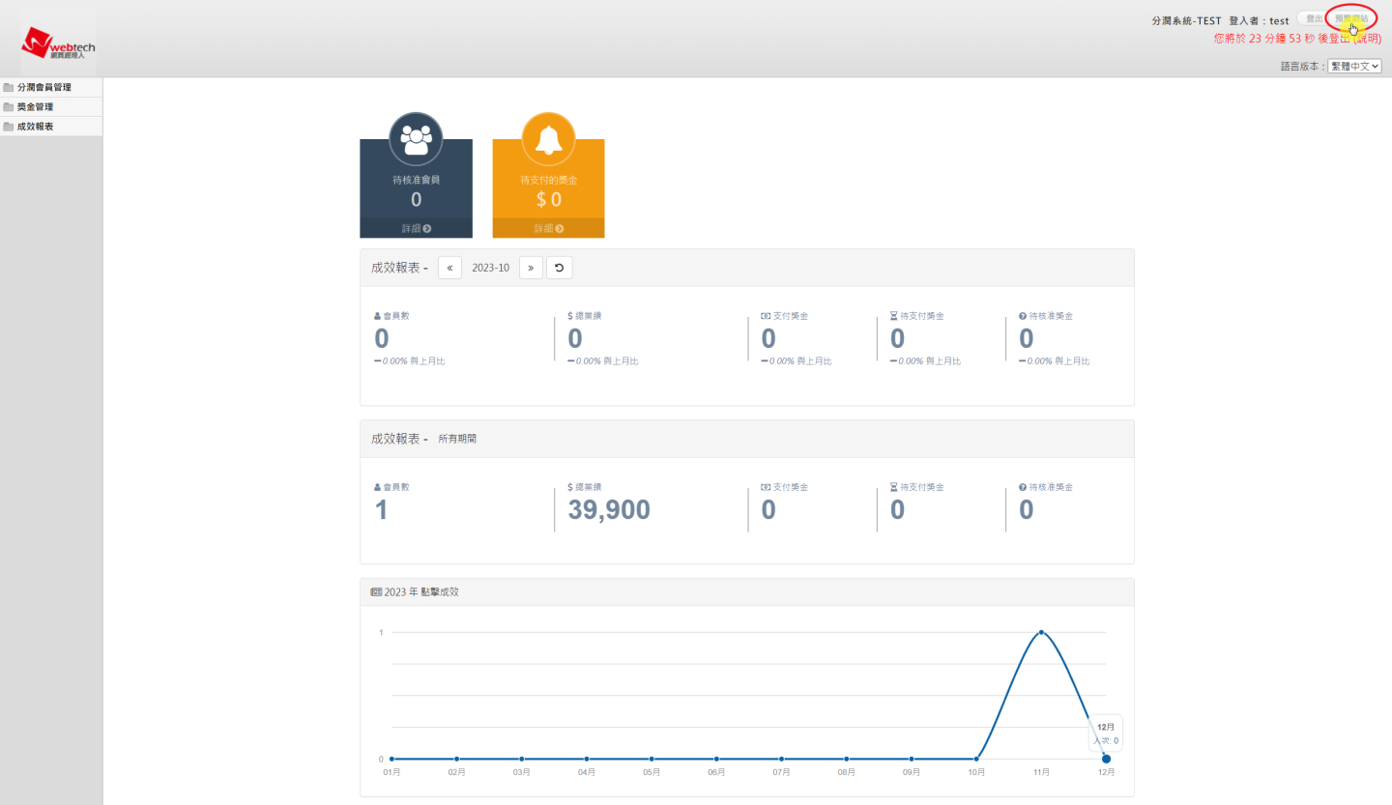Open 成效報表 in the sidebar
This screenshot has height=805, width=1392.
click(x=35, y=127)
